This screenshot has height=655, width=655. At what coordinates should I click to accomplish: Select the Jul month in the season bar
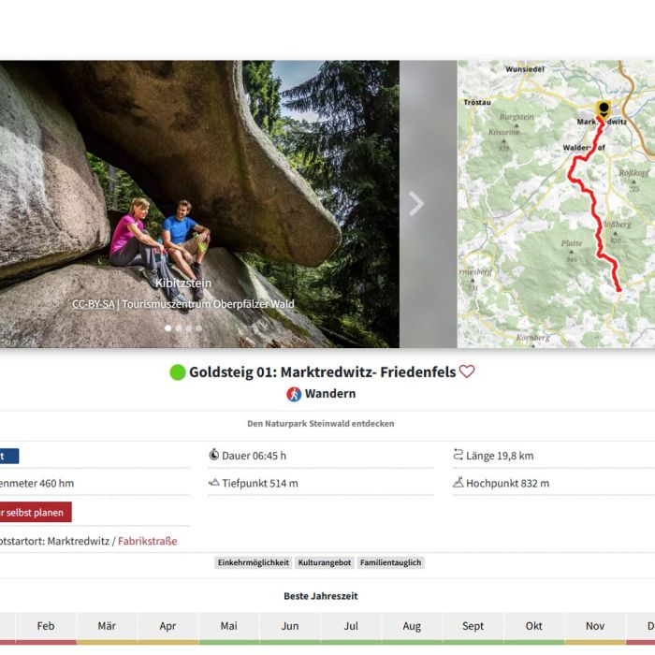pos(351,626)
